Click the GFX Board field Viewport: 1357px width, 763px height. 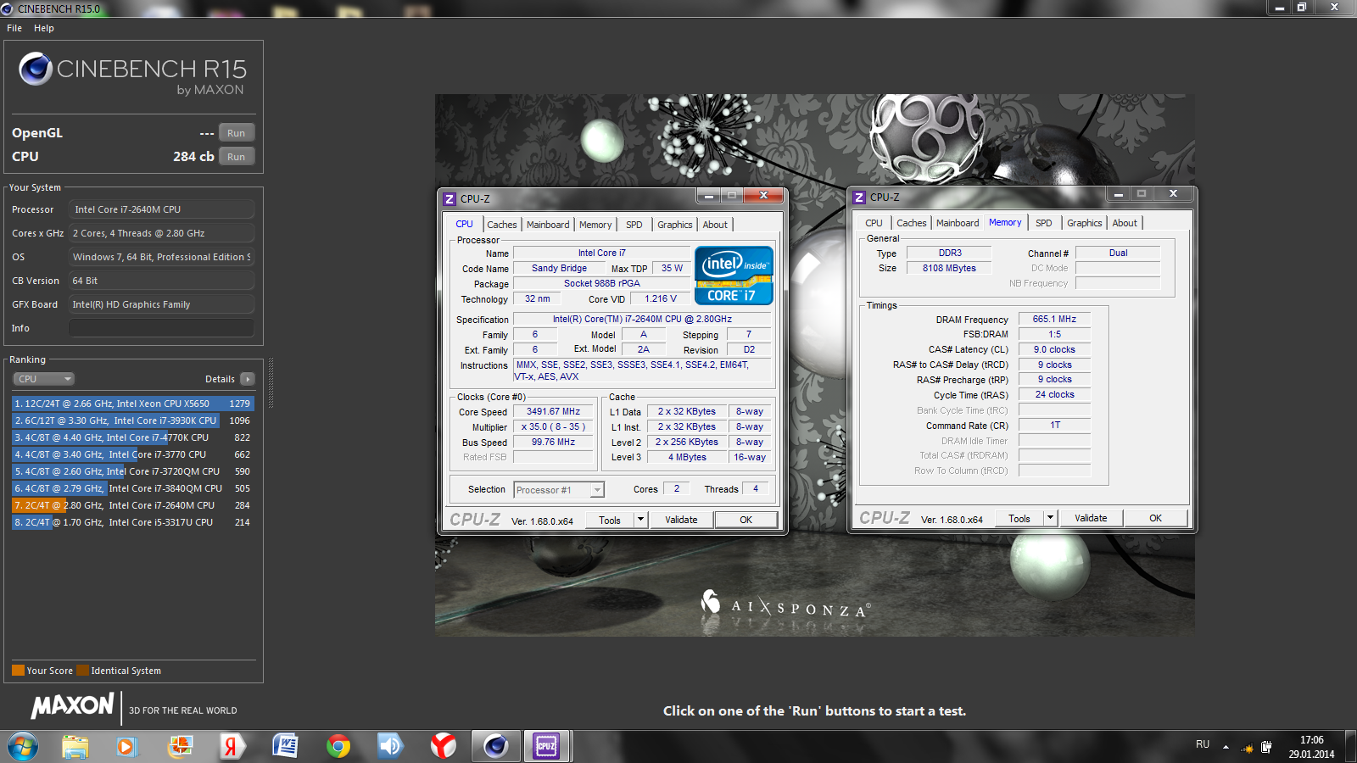pyautogui.click(x=161, y=304)
